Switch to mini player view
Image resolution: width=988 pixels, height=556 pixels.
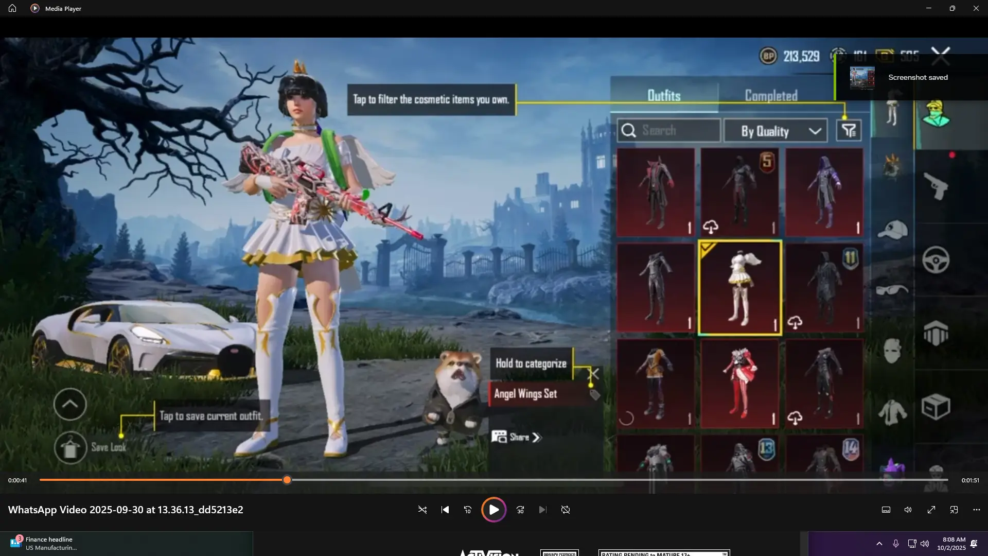click(954, 510)
